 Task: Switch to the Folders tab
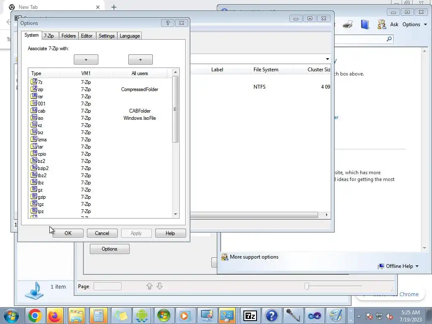click(x=69, y=36)
